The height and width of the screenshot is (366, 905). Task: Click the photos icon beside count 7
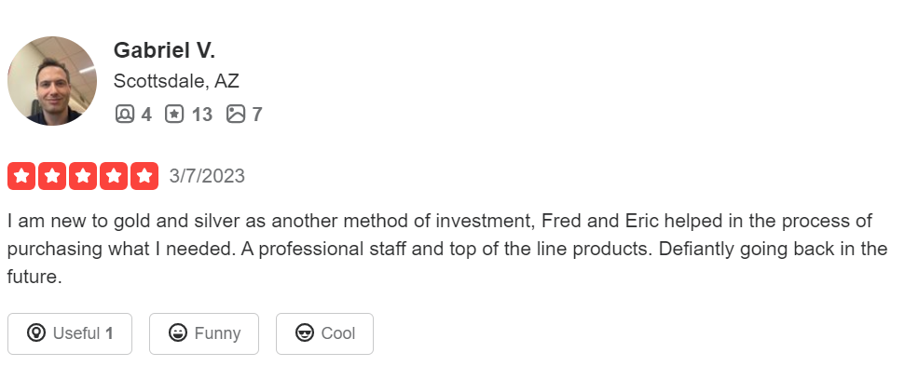click(236, 115)
